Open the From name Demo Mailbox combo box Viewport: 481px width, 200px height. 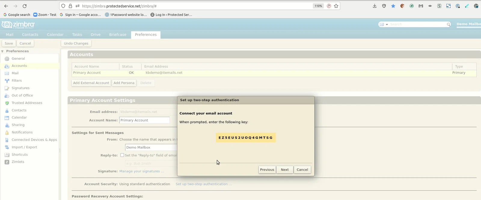pos(151,147)
